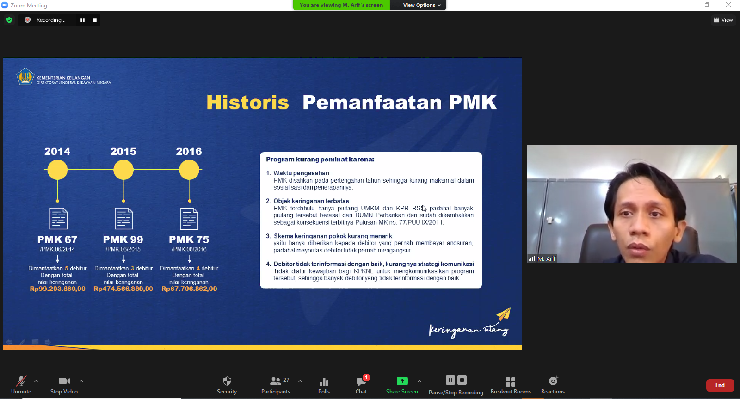Open View Options dropdown
The image size is (740, 399).
(422, 5)
